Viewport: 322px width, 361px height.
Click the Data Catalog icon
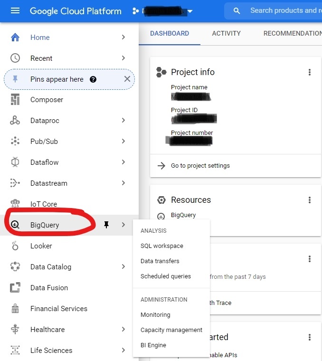[x=15, y=266]
